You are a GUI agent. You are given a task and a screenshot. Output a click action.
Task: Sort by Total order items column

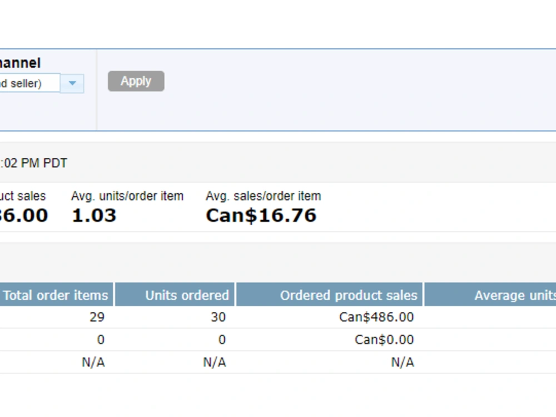(x=56, y=295)
